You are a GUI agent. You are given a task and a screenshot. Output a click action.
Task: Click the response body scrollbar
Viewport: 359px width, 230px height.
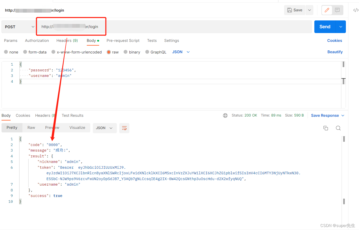[344, 170]
